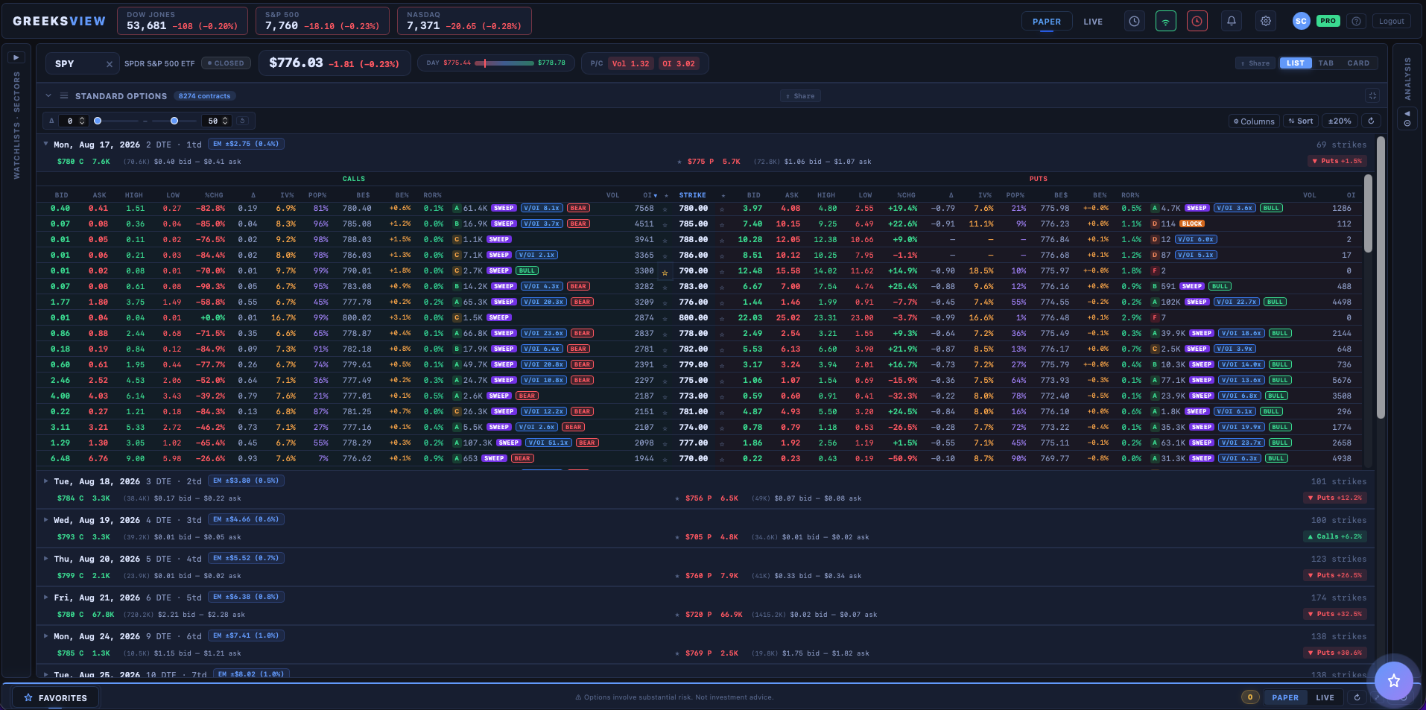Screen dimensions: 1426x710
Task: Click the highlighted star on the 790.00 call side
Action: tap(665, 272)
